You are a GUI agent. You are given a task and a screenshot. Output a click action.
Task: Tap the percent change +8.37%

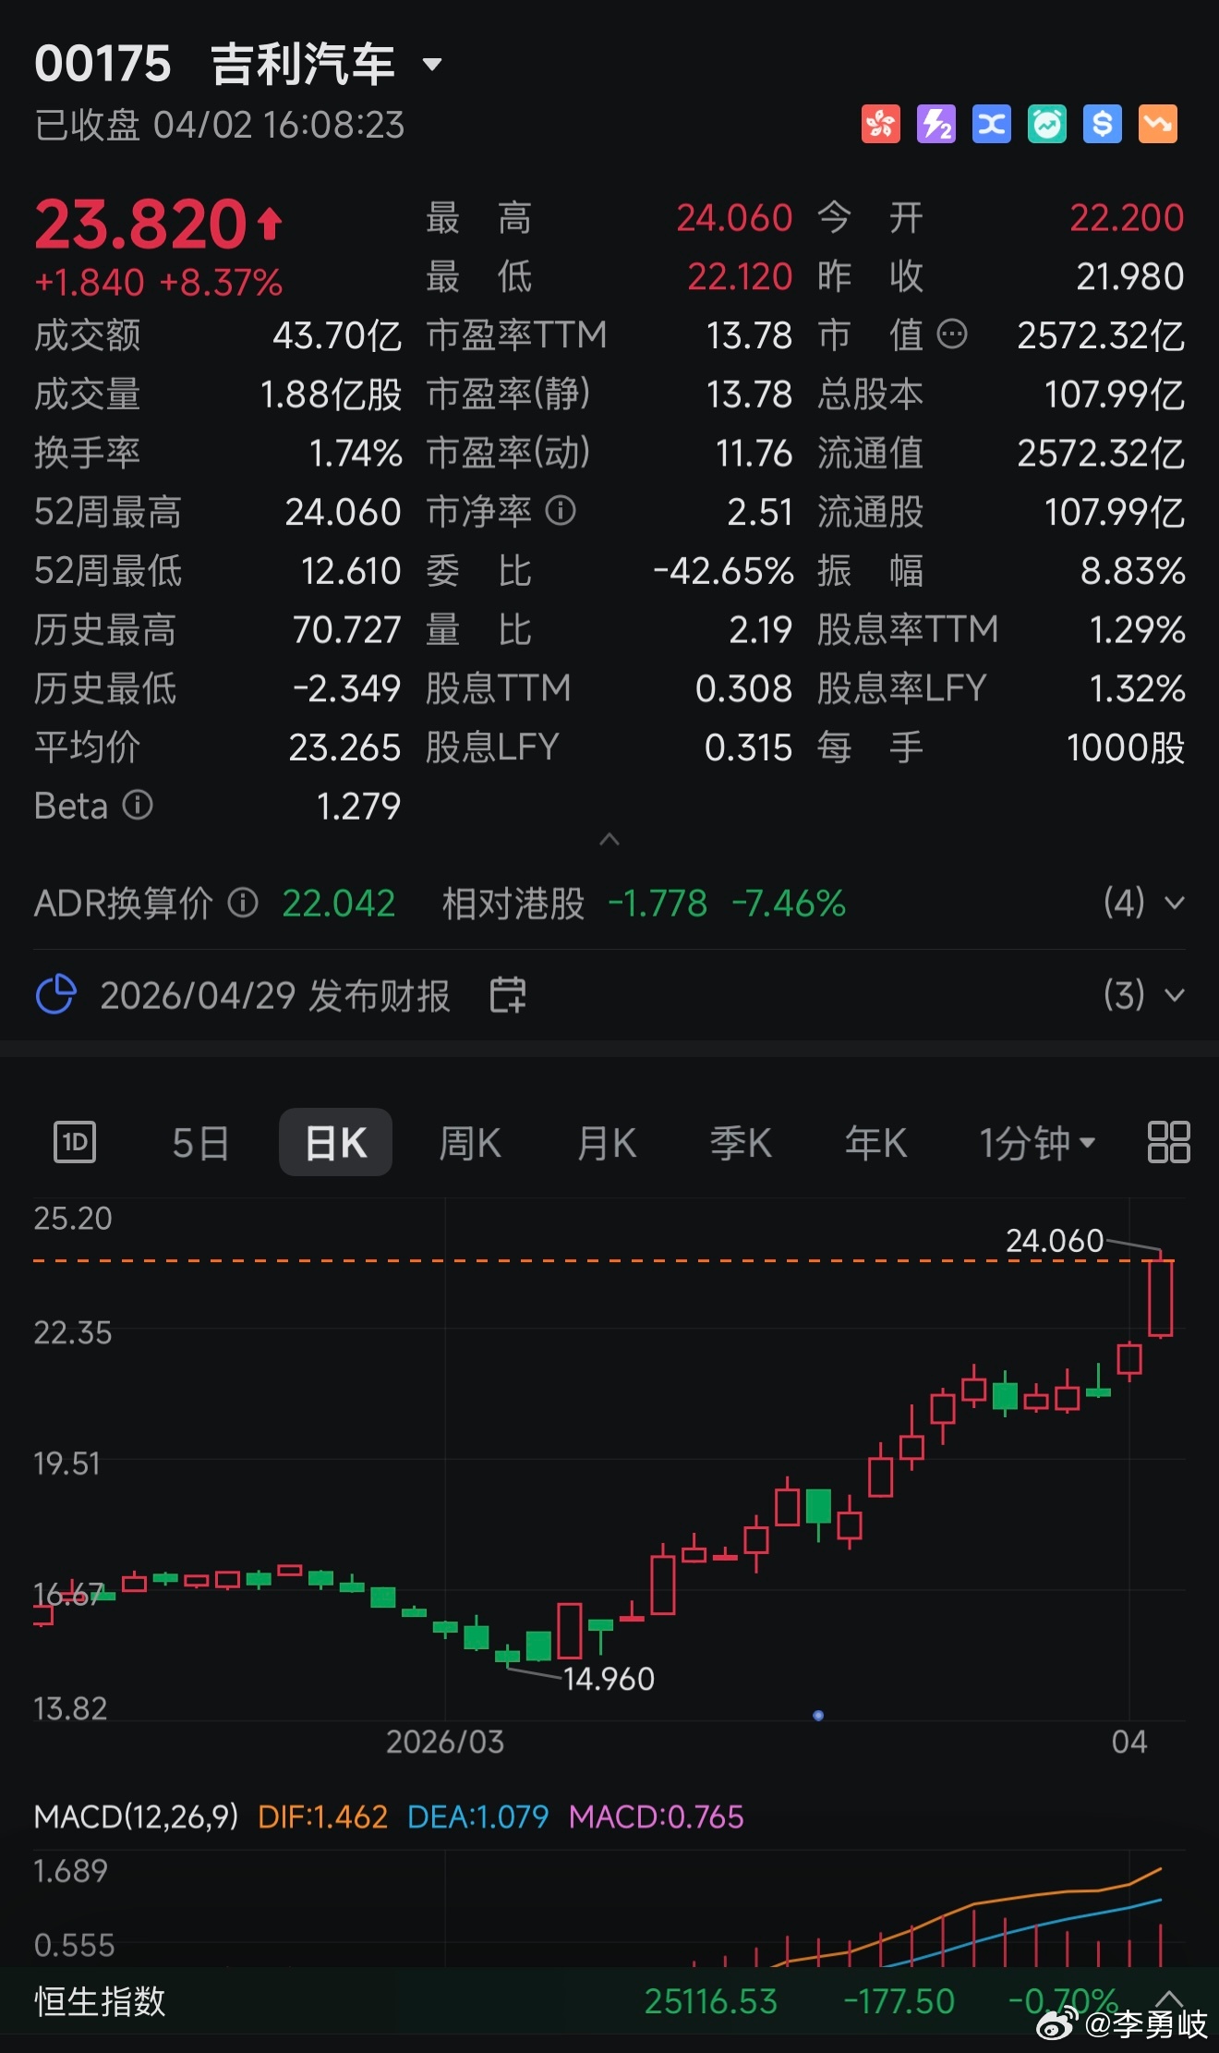click(x=221, y=283)
